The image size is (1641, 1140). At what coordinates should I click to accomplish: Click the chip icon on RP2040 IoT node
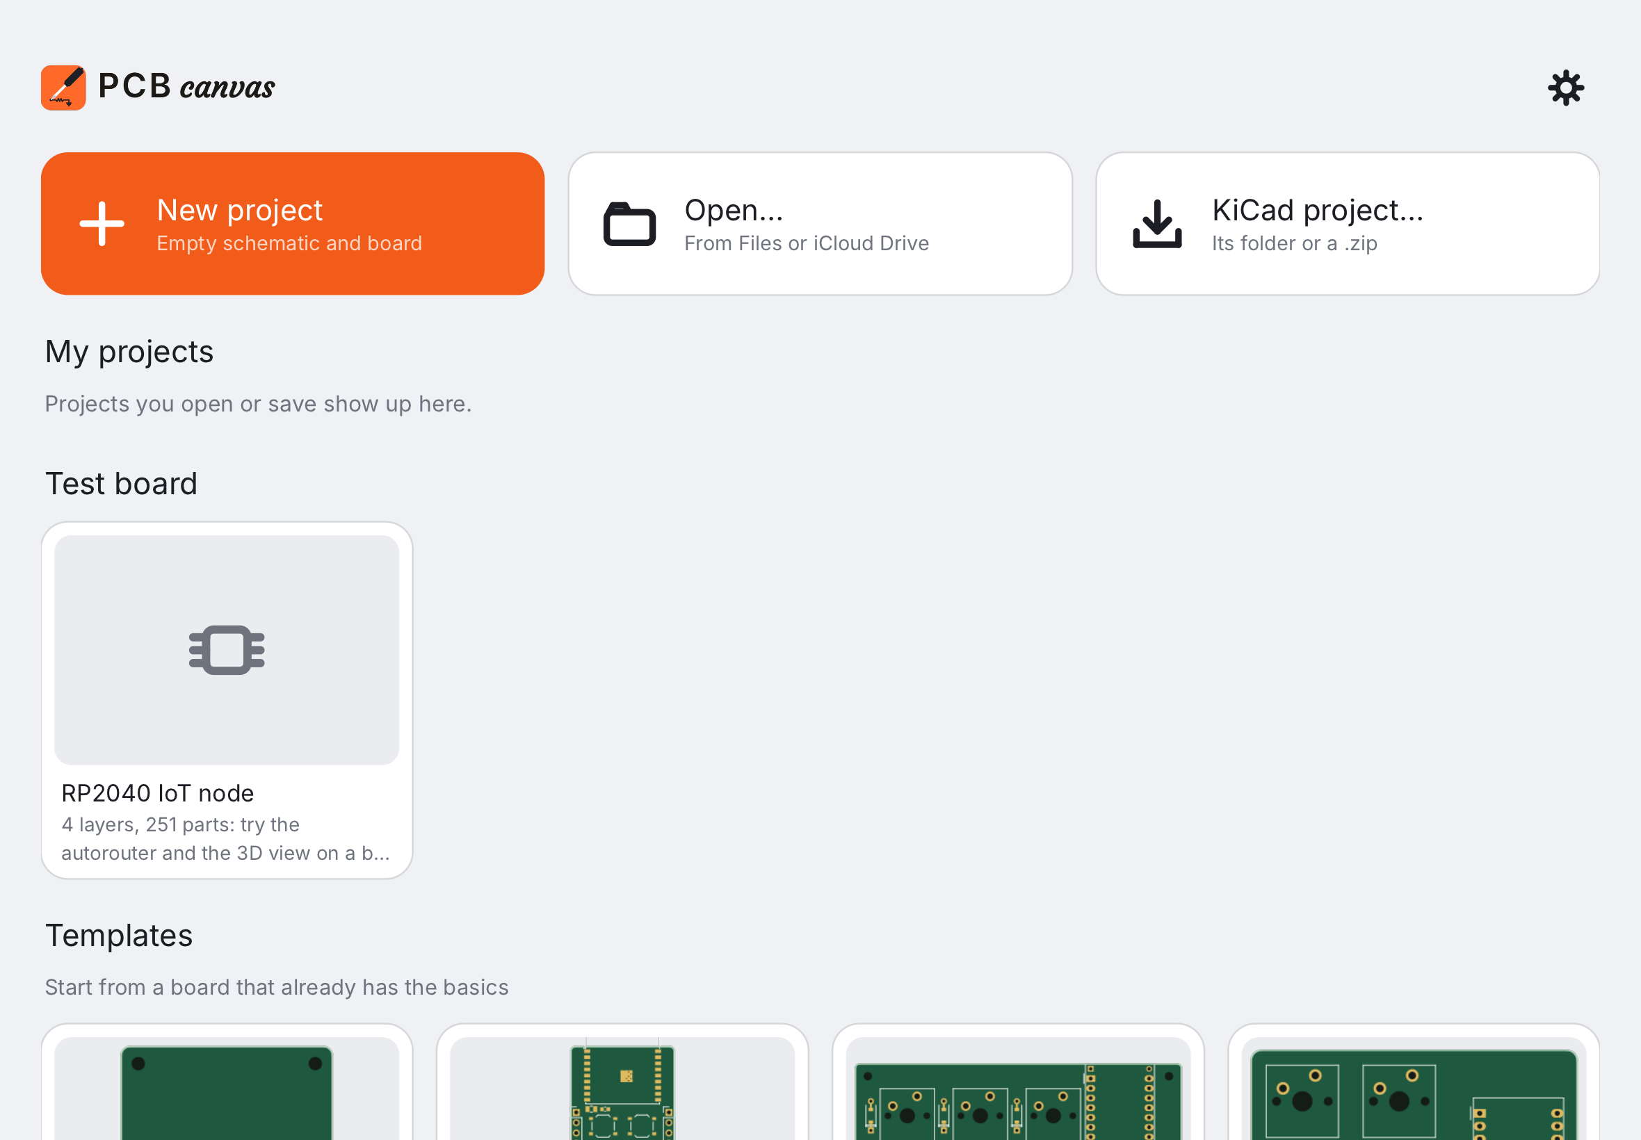click(x=227, y=650)
